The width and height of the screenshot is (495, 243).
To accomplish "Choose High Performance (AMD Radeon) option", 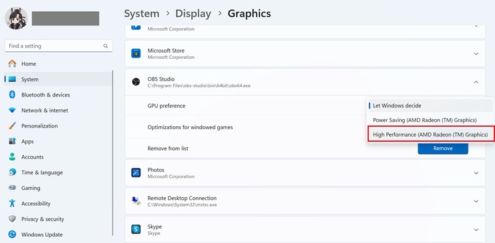I will click(431, 135).
